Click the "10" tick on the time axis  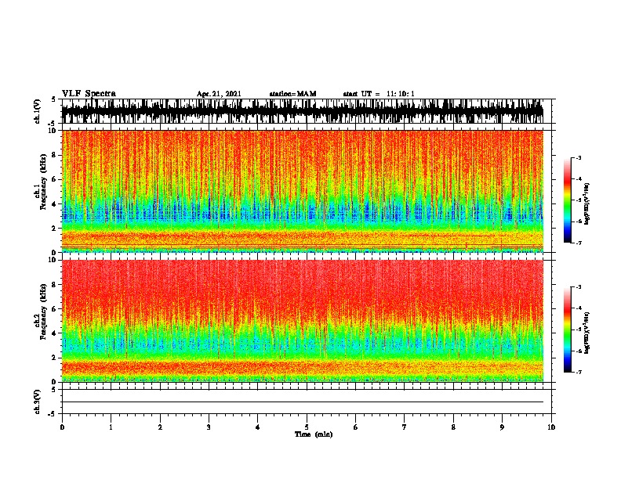(x=551, y=427)
